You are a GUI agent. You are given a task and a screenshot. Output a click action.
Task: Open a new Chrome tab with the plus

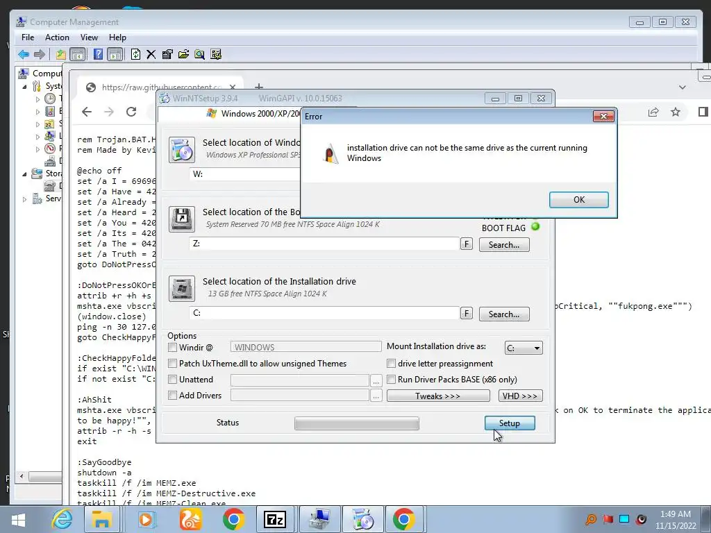click(x=259, y=86)
